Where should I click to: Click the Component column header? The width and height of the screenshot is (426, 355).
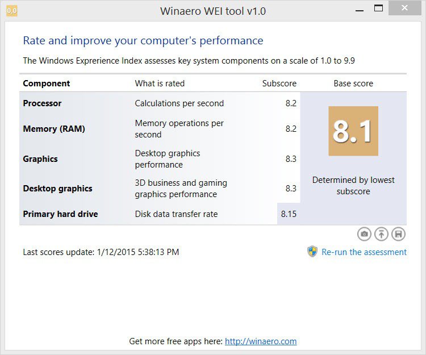(x=47, y=83)
